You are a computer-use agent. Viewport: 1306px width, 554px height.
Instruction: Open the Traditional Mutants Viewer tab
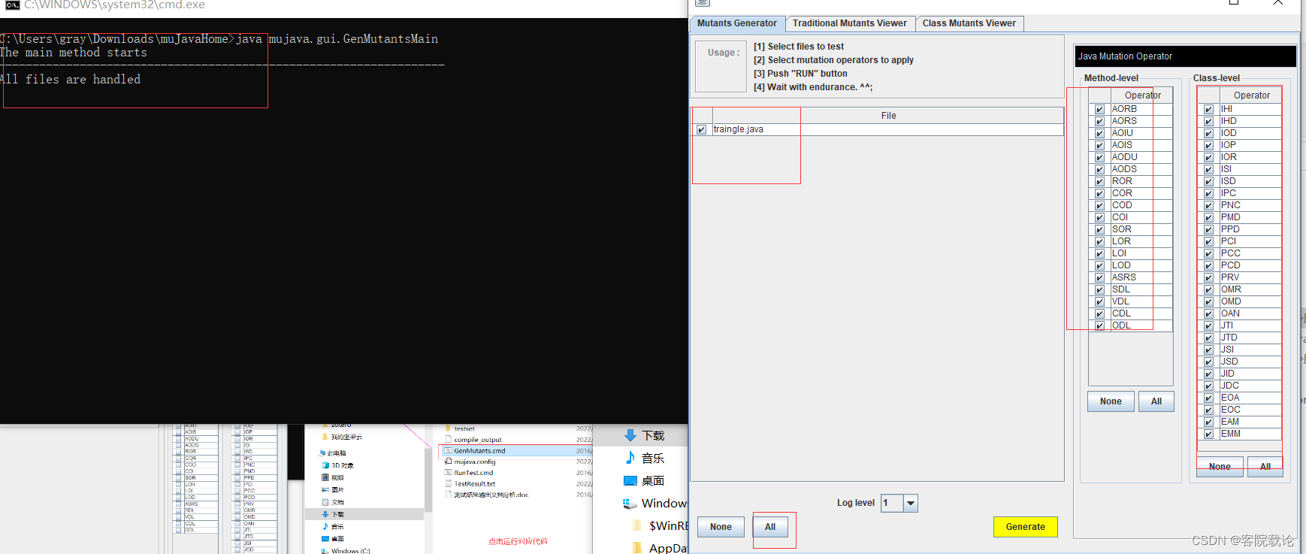[850, 23]
